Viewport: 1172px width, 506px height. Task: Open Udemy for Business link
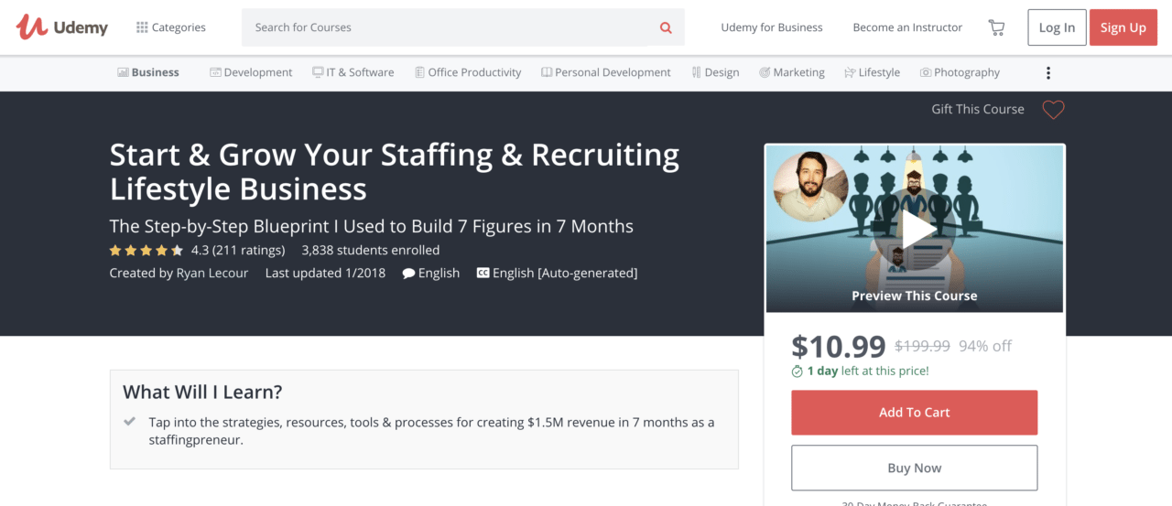772,27
